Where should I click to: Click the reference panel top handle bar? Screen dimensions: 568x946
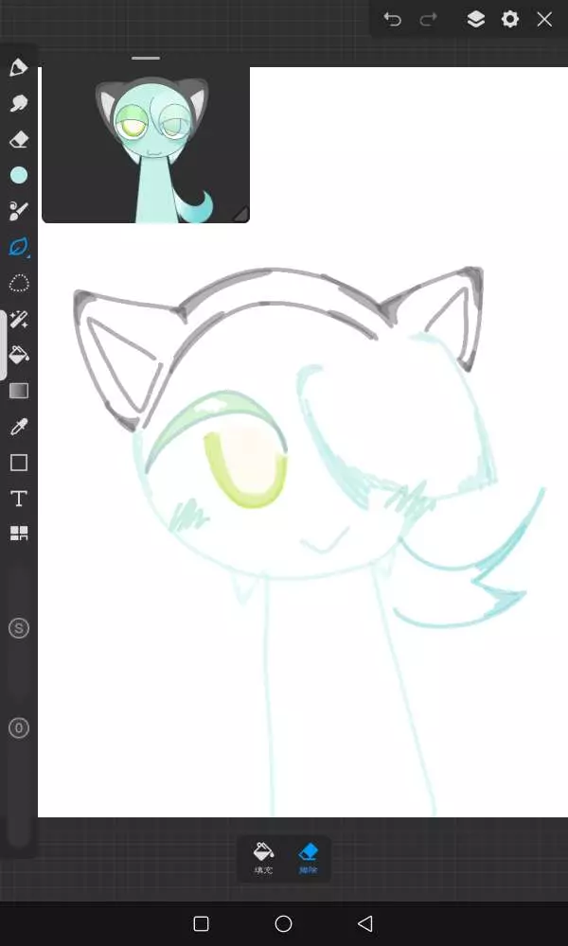tap(146, 59)
